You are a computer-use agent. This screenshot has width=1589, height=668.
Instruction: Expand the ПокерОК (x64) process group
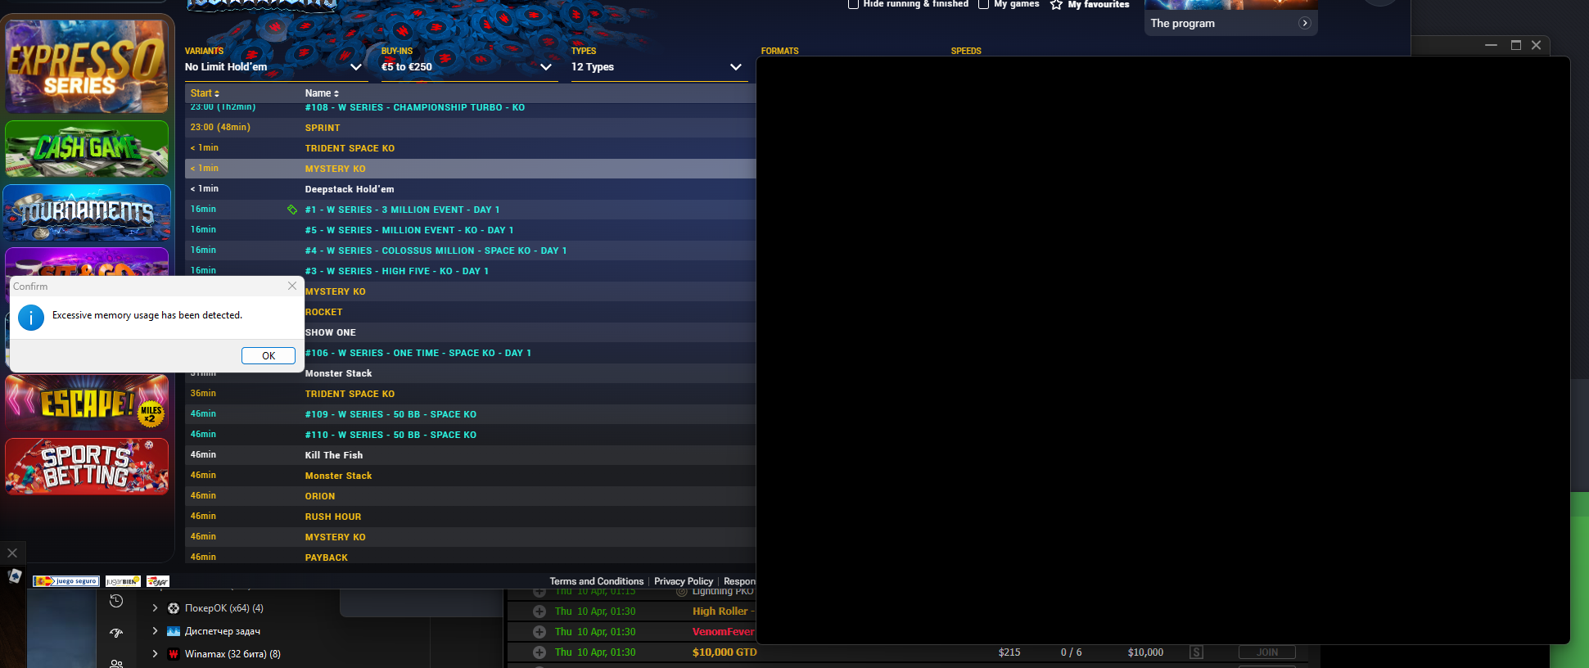(x=155, y=608)
